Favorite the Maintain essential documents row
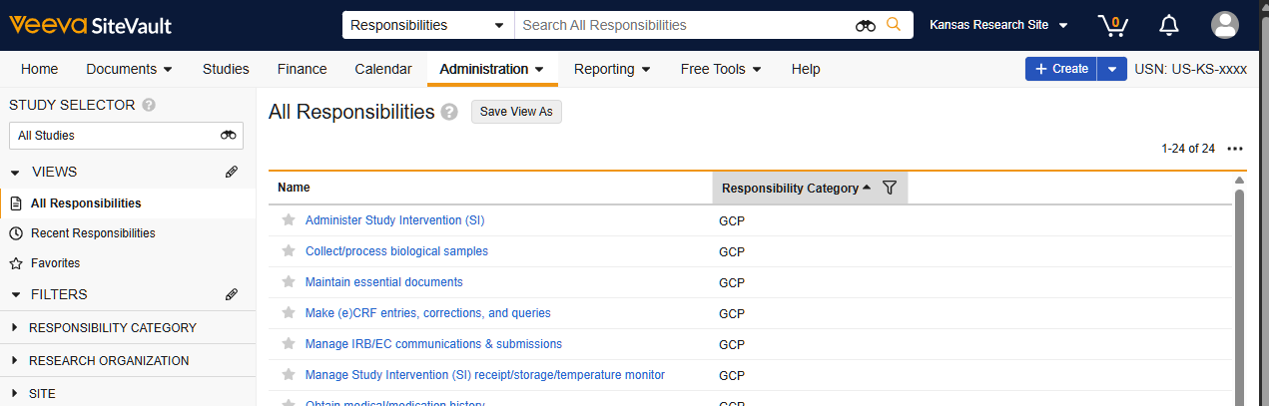Screen dimensions: 1269x406 [289, 282]
